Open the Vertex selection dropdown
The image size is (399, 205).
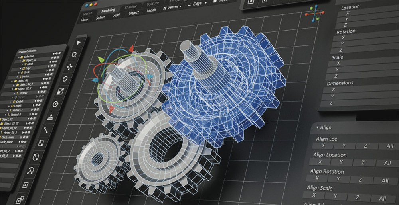point(172,7)
